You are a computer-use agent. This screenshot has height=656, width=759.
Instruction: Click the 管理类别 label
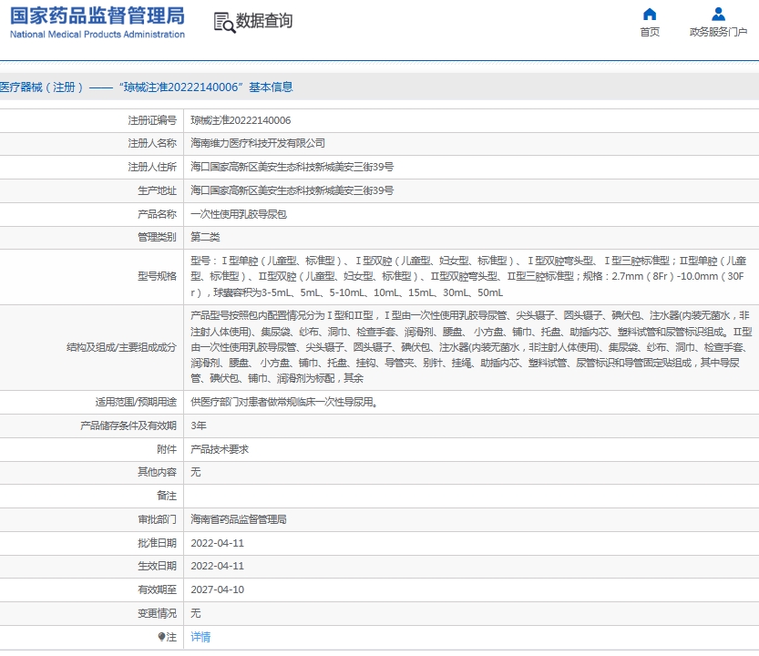tap(157, 237)
